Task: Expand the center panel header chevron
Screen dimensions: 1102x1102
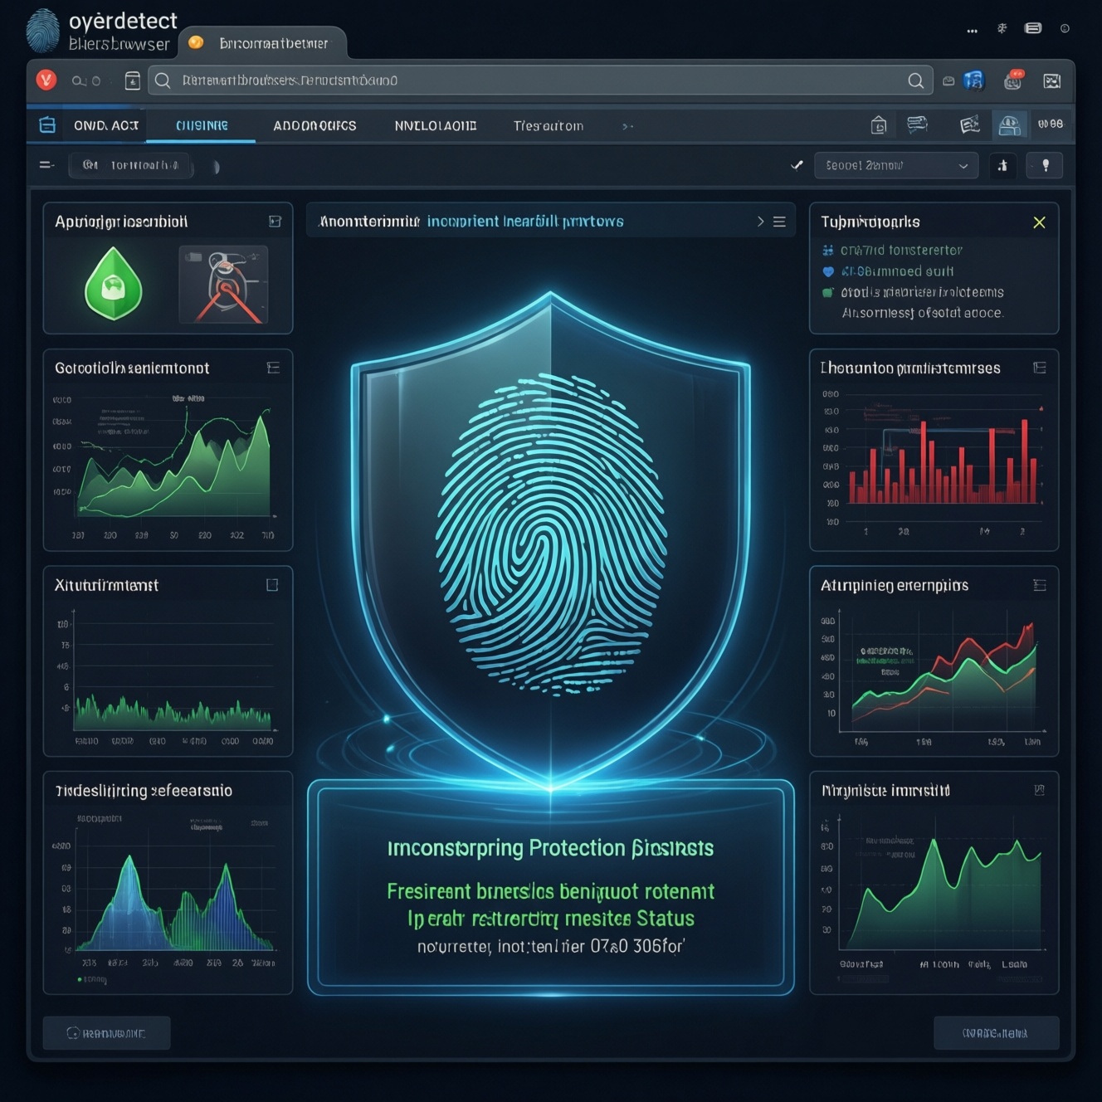Action: pos(760,222)
